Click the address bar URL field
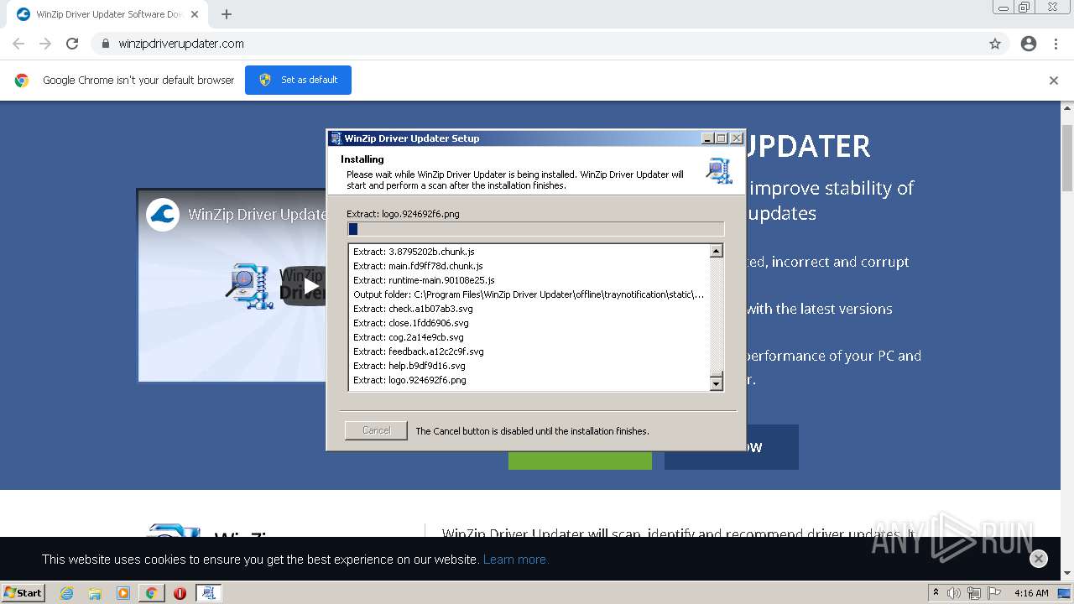 coord(537,44)
